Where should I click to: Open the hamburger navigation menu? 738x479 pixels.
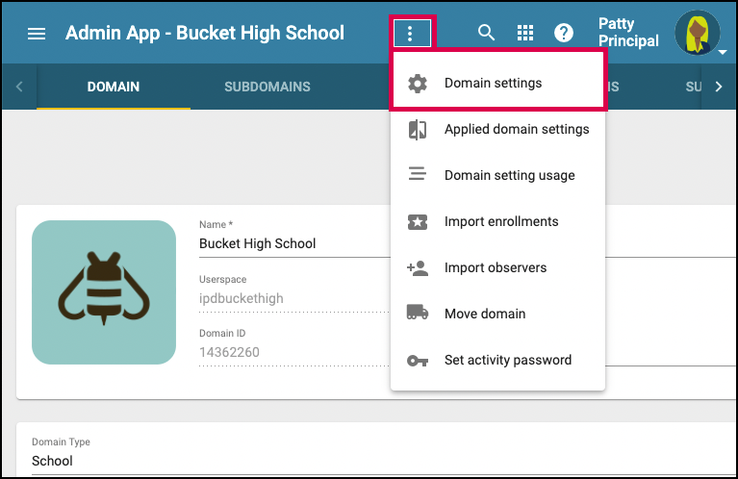37,34
